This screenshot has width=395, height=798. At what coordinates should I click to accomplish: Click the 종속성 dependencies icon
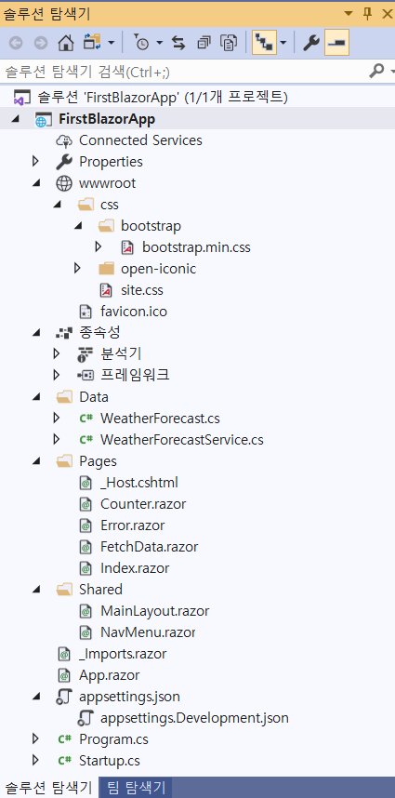click(x=64, y=333)
